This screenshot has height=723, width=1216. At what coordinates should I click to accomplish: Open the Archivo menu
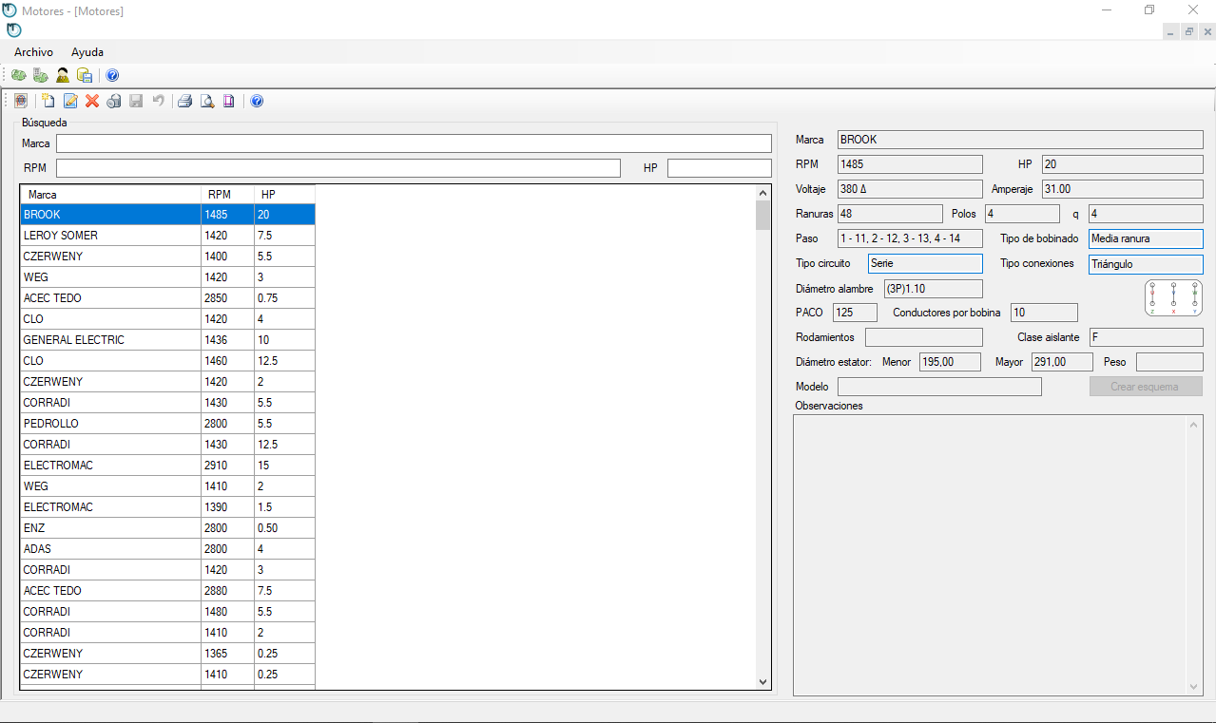pyautogui.click(x=33, y=52)
